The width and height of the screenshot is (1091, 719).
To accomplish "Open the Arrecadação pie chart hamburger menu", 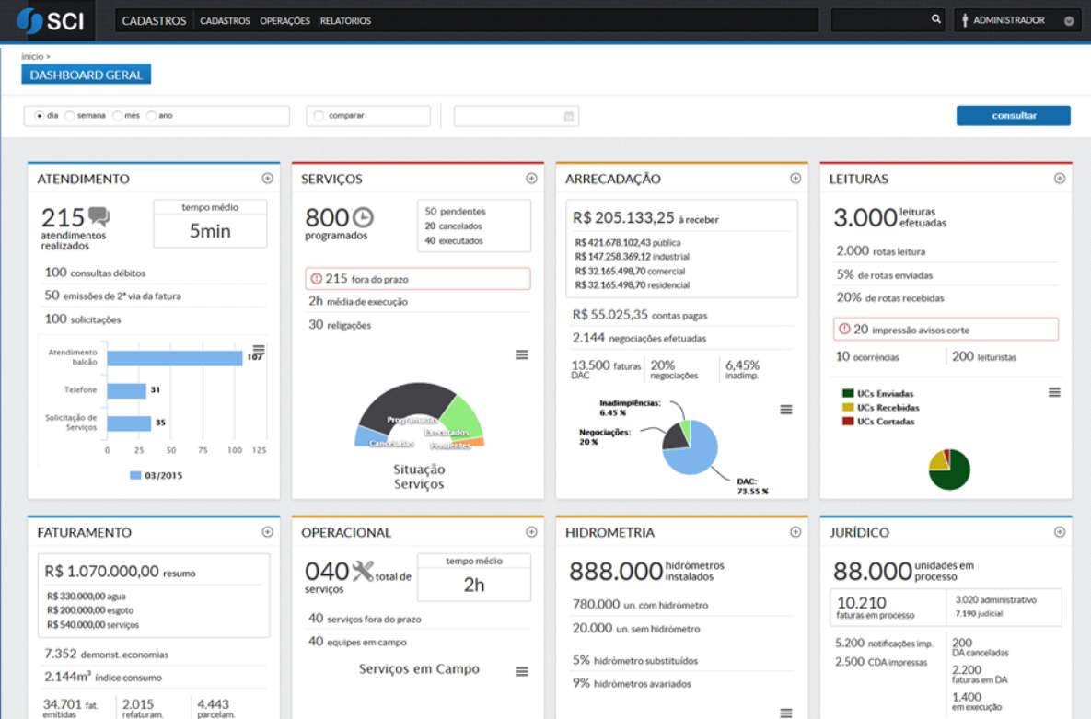I will point(785,410).
